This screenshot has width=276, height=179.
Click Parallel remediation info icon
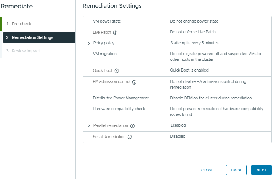[132, 126]
